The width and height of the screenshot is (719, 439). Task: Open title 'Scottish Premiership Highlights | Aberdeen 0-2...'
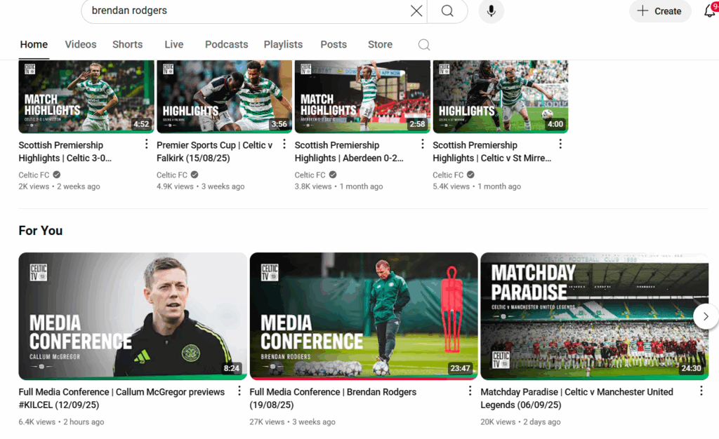pos(349,151)
